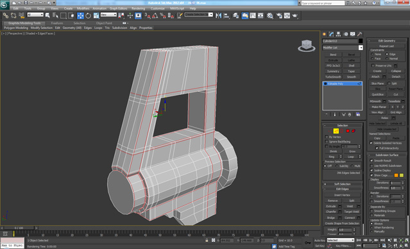Image resolution: width=410 pixels, height=249 pixels.
Task: Select the None constraint radio button
Action: click(372, 54)
